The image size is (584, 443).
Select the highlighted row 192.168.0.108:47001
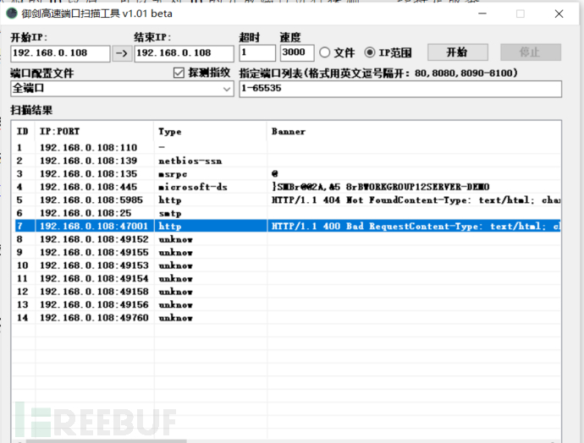coord(288,226)
